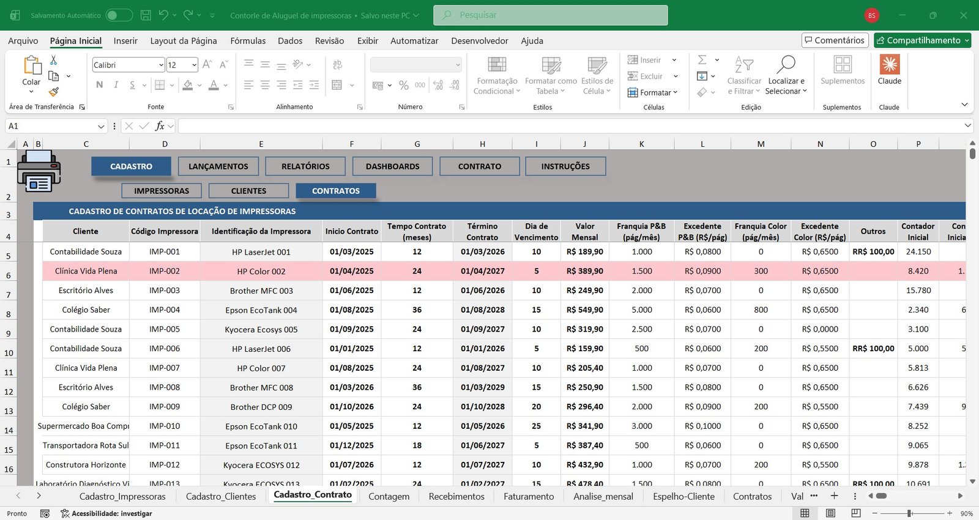The image size is (979, 520).
Task: Toggle center horizontal alignment
Action: [x=265, y=85]
